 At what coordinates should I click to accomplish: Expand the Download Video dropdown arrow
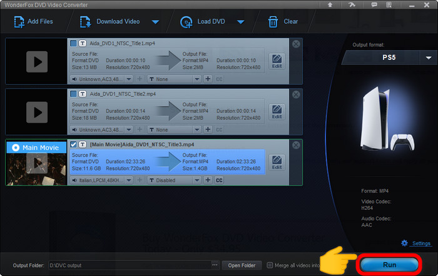pyautogui.click(x=155, y=22)
